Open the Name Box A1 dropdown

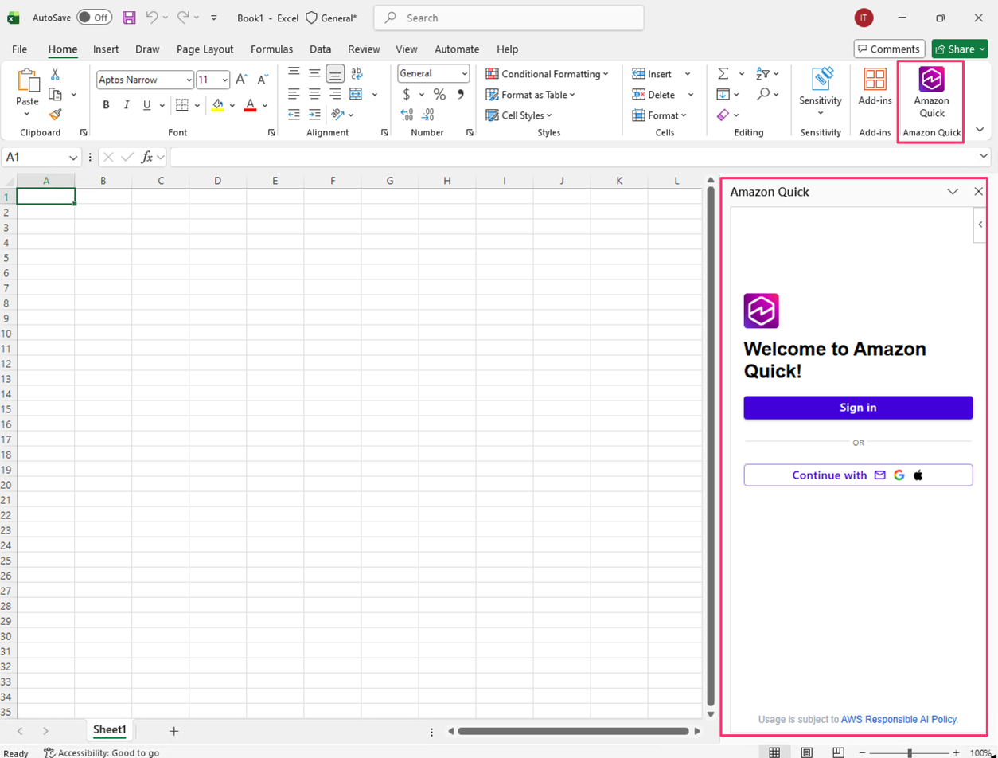[74, 158]
